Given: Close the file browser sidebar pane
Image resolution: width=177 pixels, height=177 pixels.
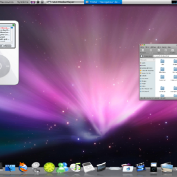Looking at the screenshot, I should click(154, 60).
